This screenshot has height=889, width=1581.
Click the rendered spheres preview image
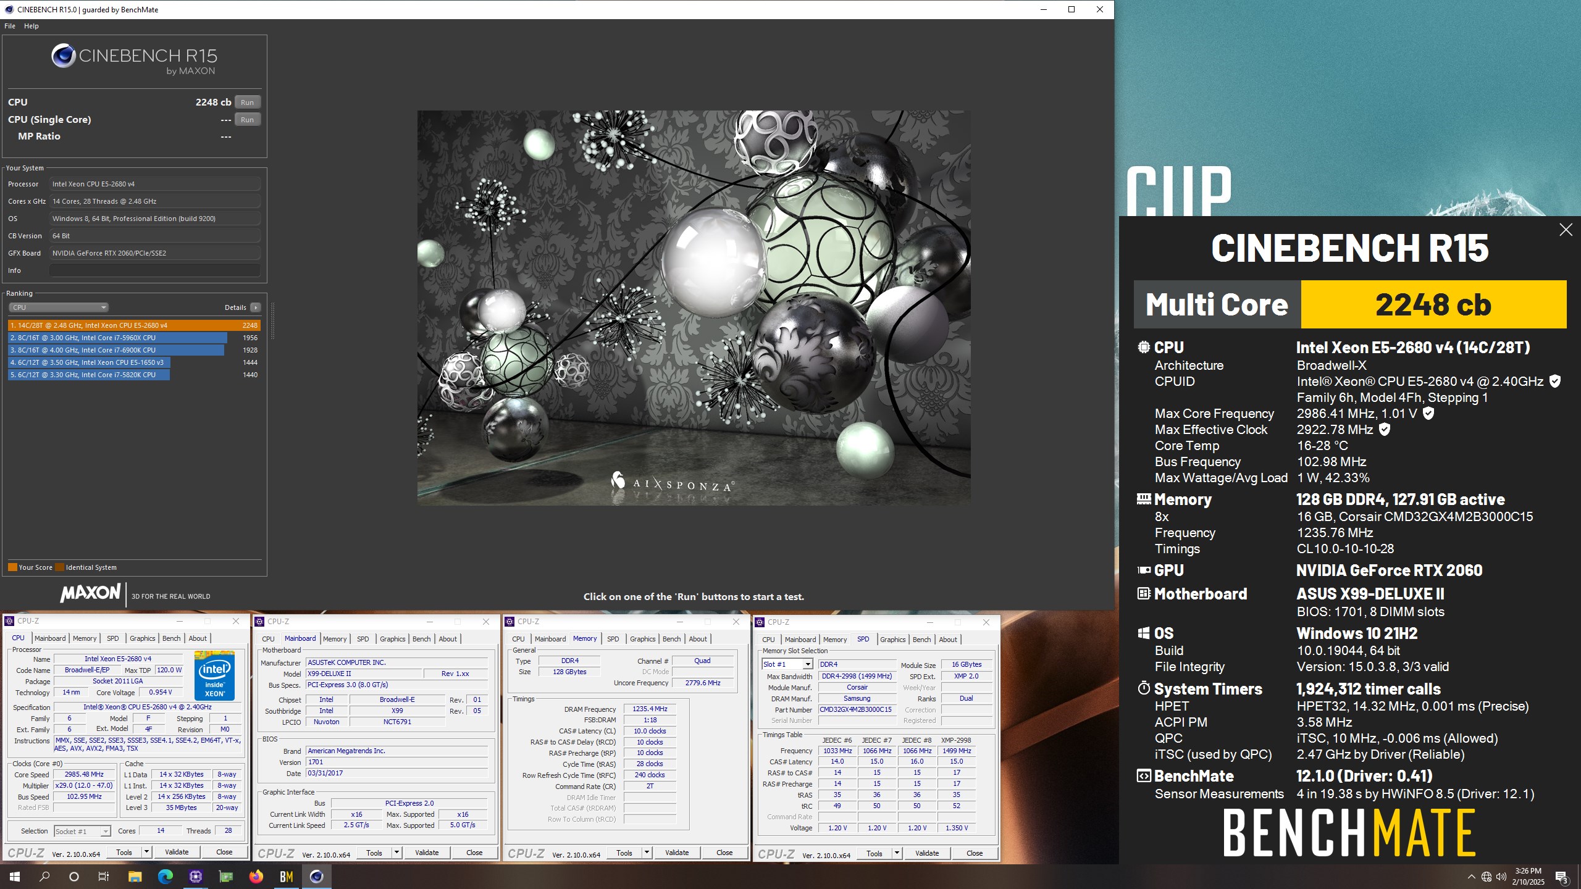click(x=694, y=307)
